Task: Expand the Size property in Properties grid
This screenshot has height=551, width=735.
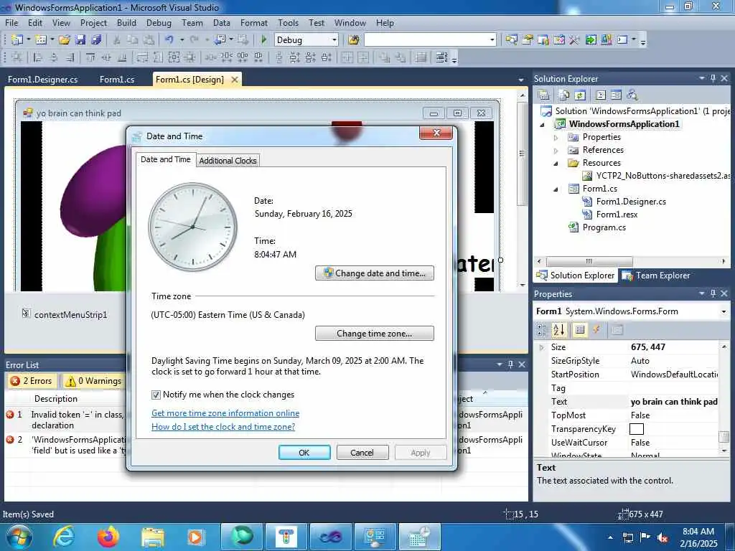Action: (x=541, y=347)
